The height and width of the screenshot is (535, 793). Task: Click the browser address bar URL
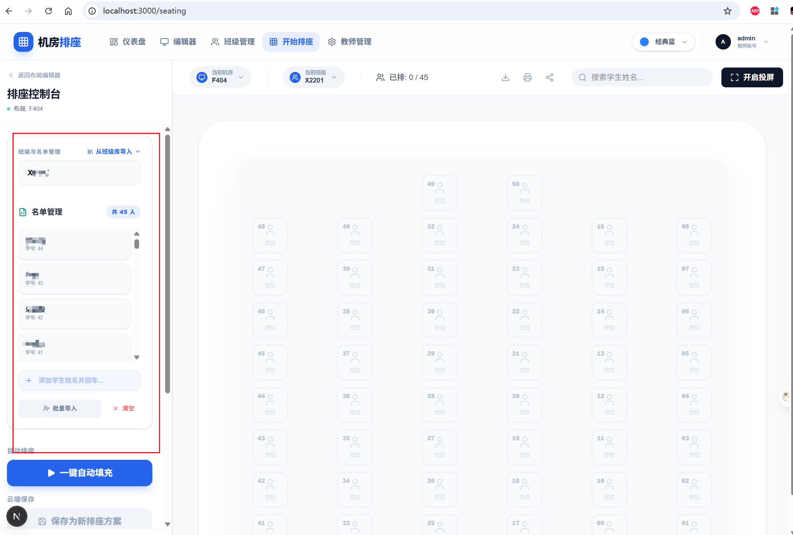[144, 11]
